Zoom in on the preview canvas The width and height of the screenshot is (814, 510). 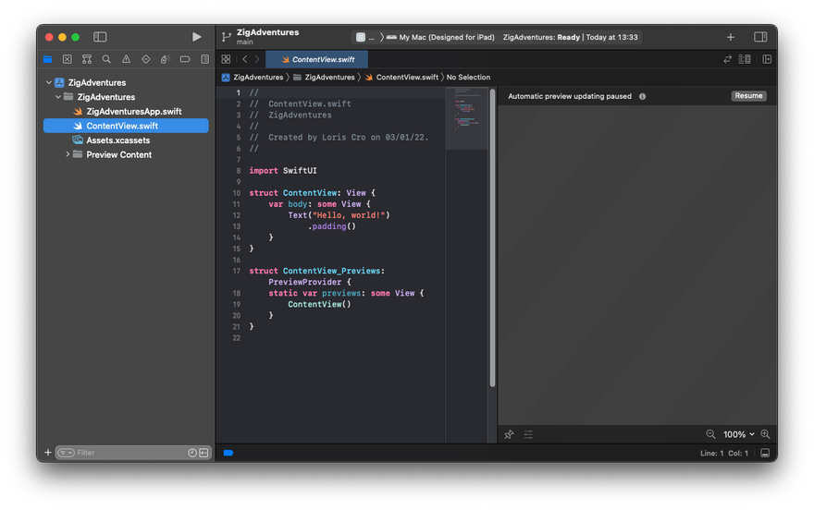(x=765, y=434)
